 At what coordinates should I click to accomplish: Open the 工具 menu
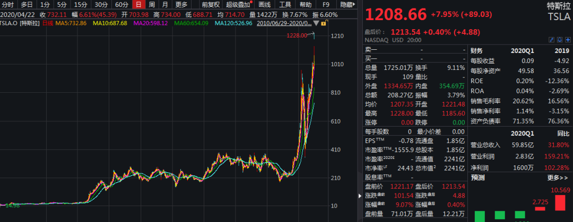pyautogui.click(x=285, y=4)
